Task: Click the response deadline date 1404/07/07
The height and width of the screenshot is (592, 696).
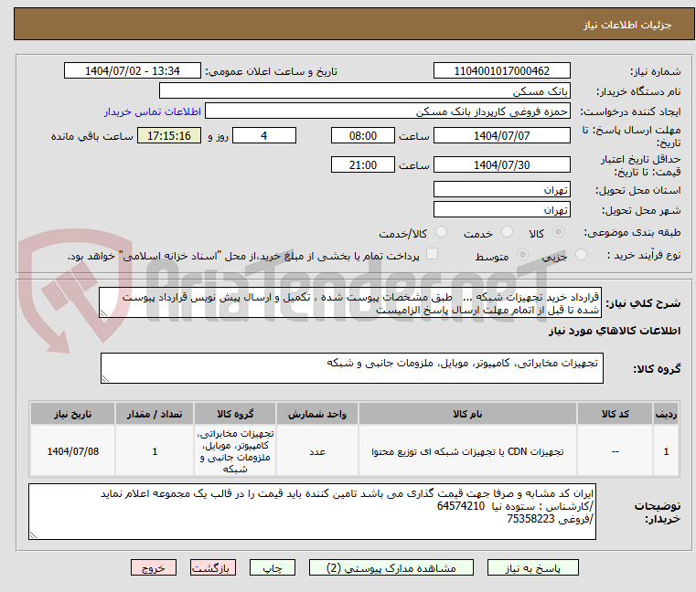Action: 501,136
